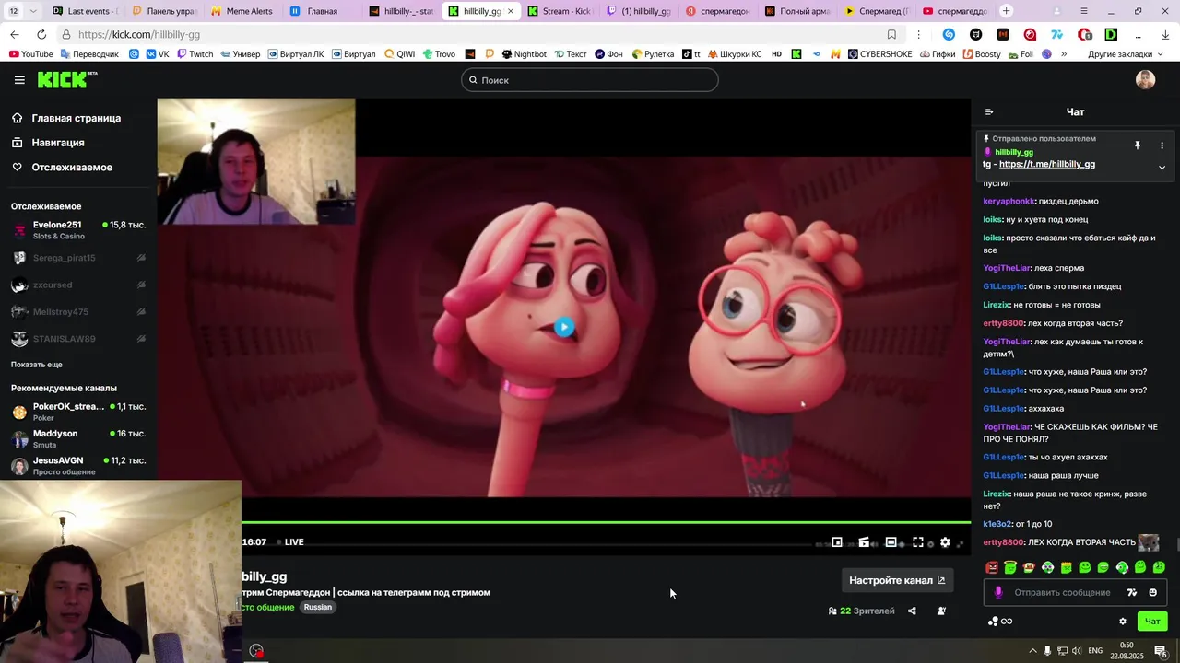
Task: Click the taskbar volume speaker icon
Action: click(x=1077, y=651)
